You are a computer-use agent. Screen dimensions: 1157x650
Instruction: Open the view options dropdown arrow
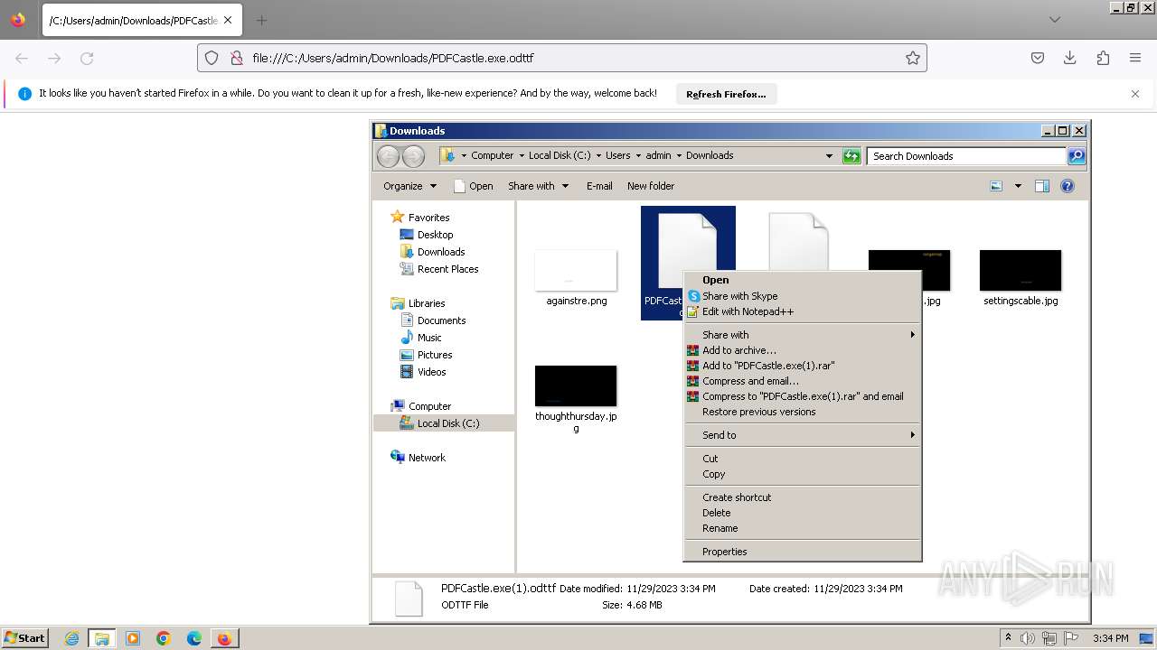coord(1018,186)
